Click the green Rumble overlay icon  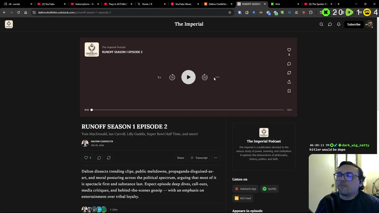[x=349, y=12]
